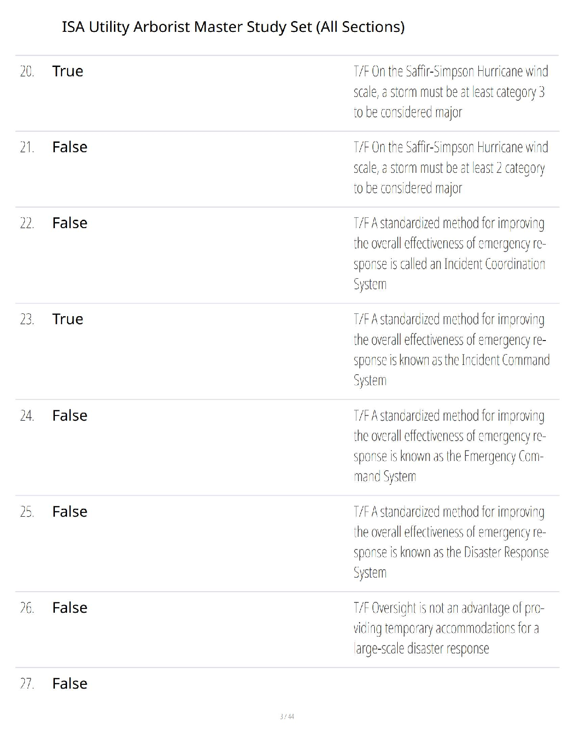
Task: Select the False answer for item 24
Action: (x=69, y=416)
